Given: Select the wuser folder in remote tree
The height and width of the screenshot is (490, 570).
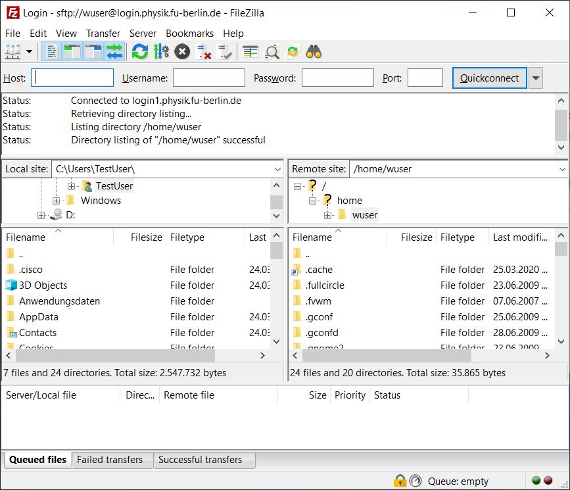Looking at the screenshot, I should click(x=365, y=215).
